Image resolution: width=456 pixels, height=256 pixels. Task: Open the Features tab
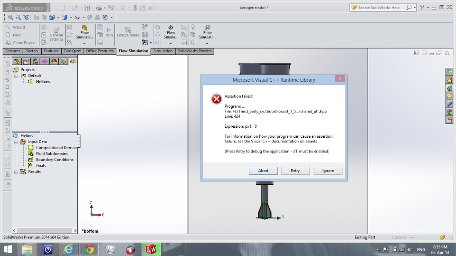13,51
